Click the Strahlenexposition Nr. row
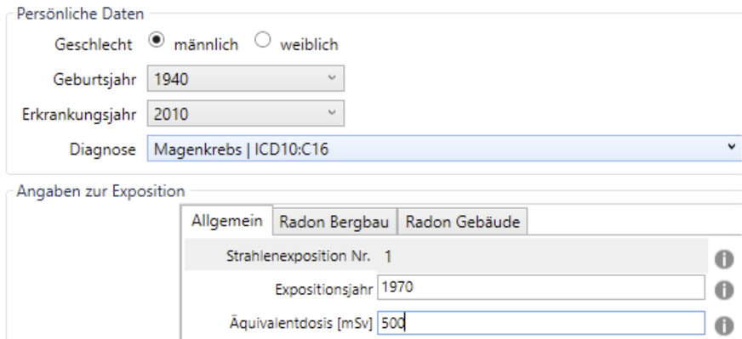The height and width of the screenshot is (339, 742). 446,256
